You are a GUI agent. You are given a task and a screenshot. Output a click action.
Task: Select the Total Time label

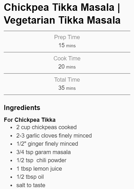point(67,80)
